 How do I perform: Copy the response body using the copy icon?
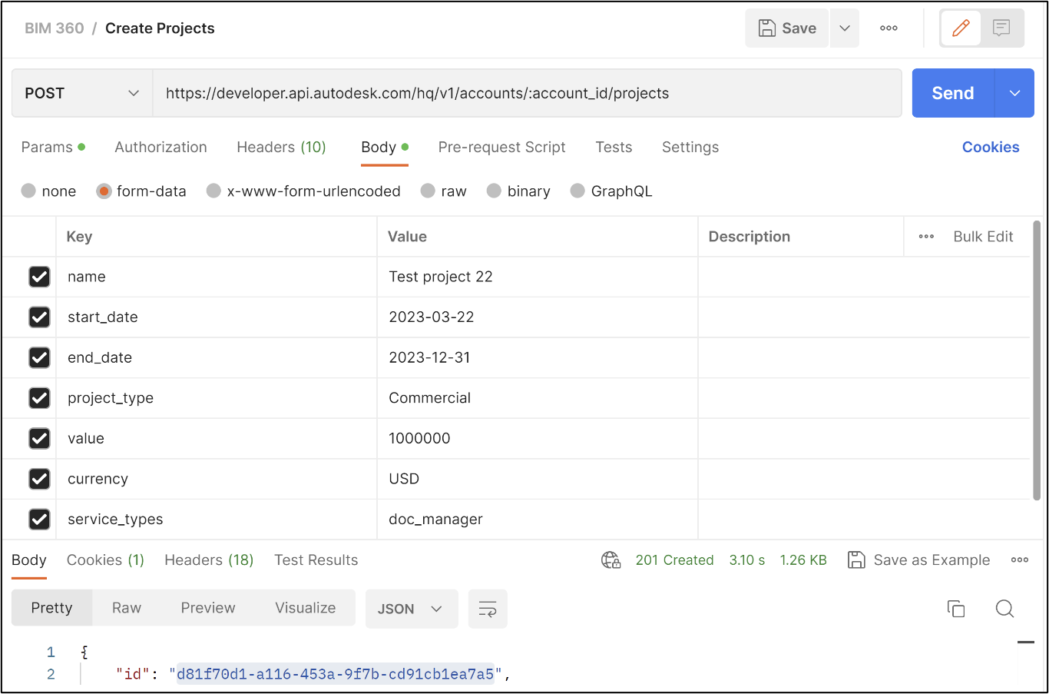coord(955,608)
